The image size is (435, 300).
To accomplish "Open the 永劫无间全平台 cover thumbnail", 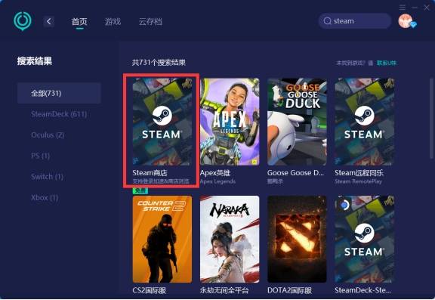I will point(230,240).
